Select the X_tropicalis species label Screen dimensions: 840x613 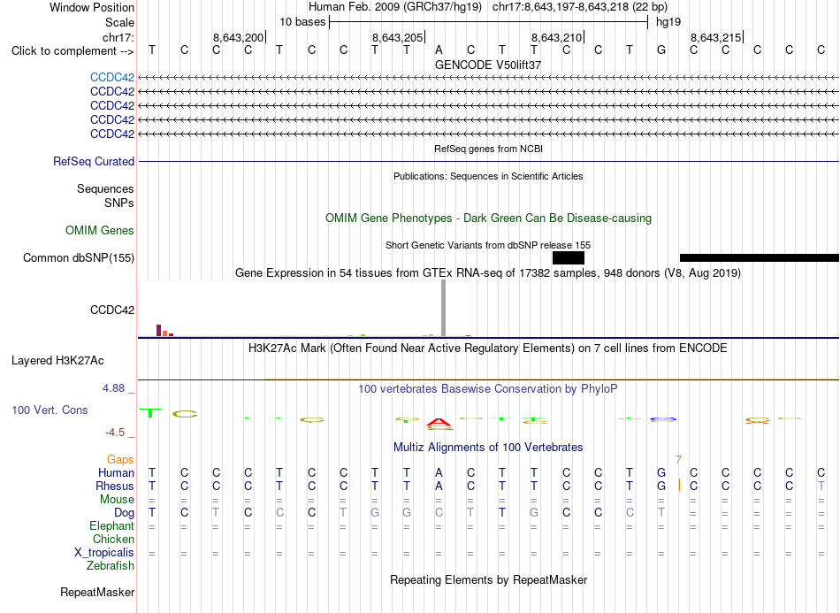point(104,553)
